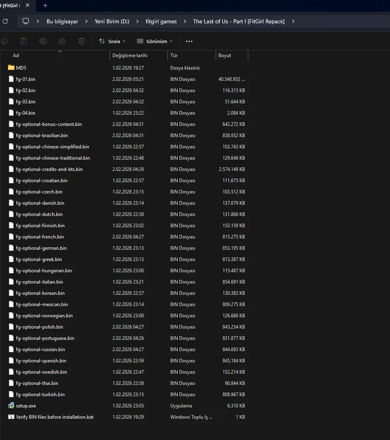Screen dimensions: 390x440
Task: Select fg-optional-swedish.bin
Action: pos(41,372)
